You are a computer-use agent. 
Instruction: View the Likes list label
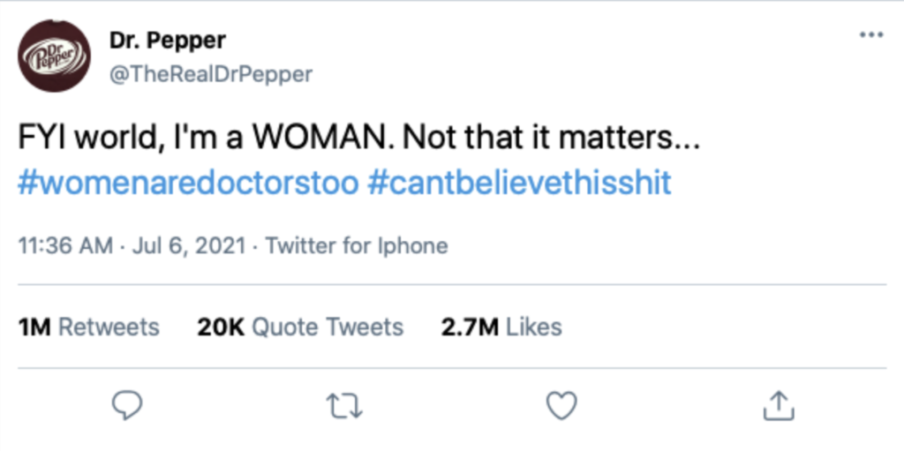[x=534, y=327]
